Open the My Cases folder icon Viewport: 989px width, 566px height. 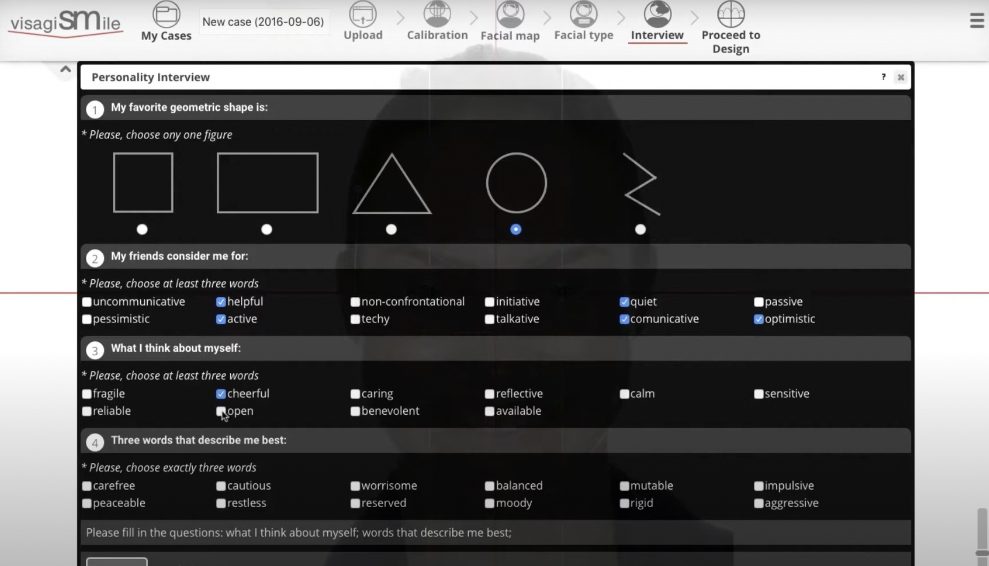tap(166, 14)
